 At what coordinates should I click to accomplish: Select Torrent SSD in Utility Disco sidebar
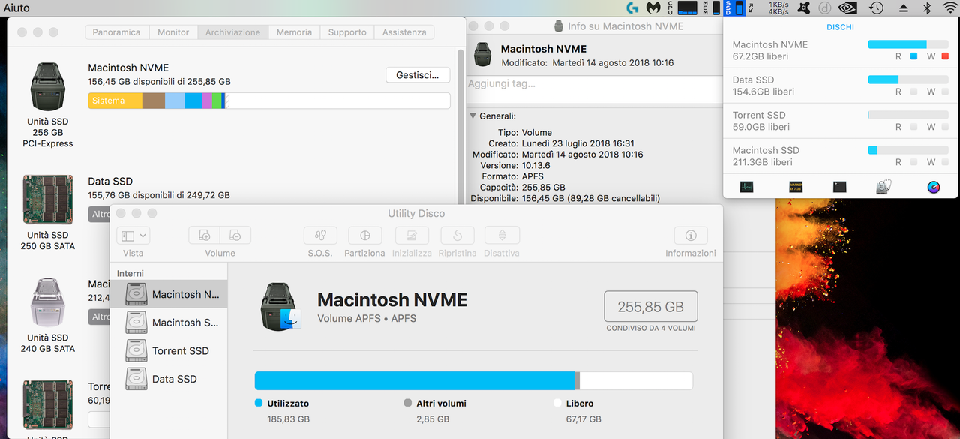pos(169,350)
